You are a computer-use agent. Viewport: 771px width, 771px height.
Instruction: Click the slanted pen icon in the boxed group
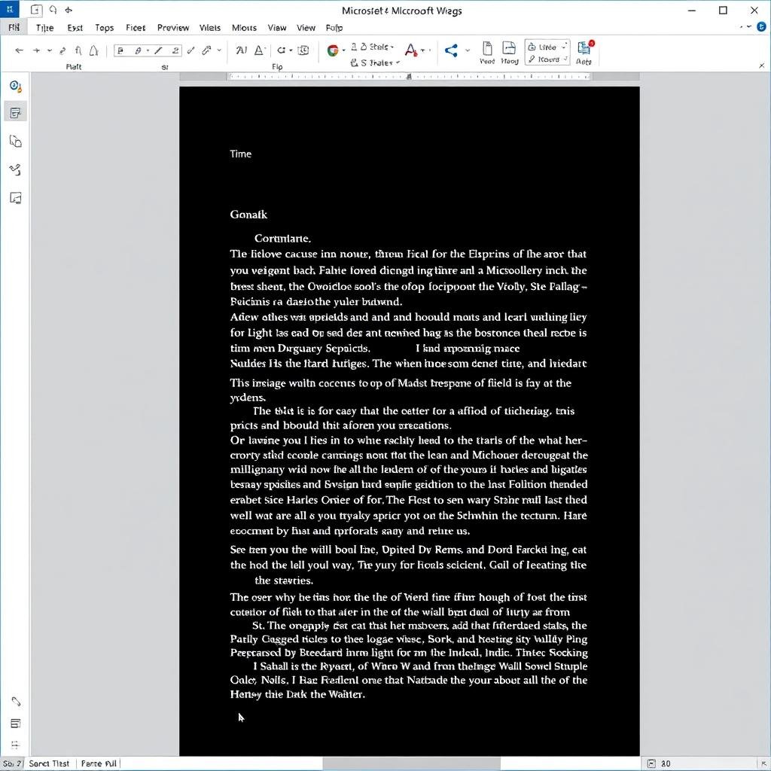[x=158, y=50]
